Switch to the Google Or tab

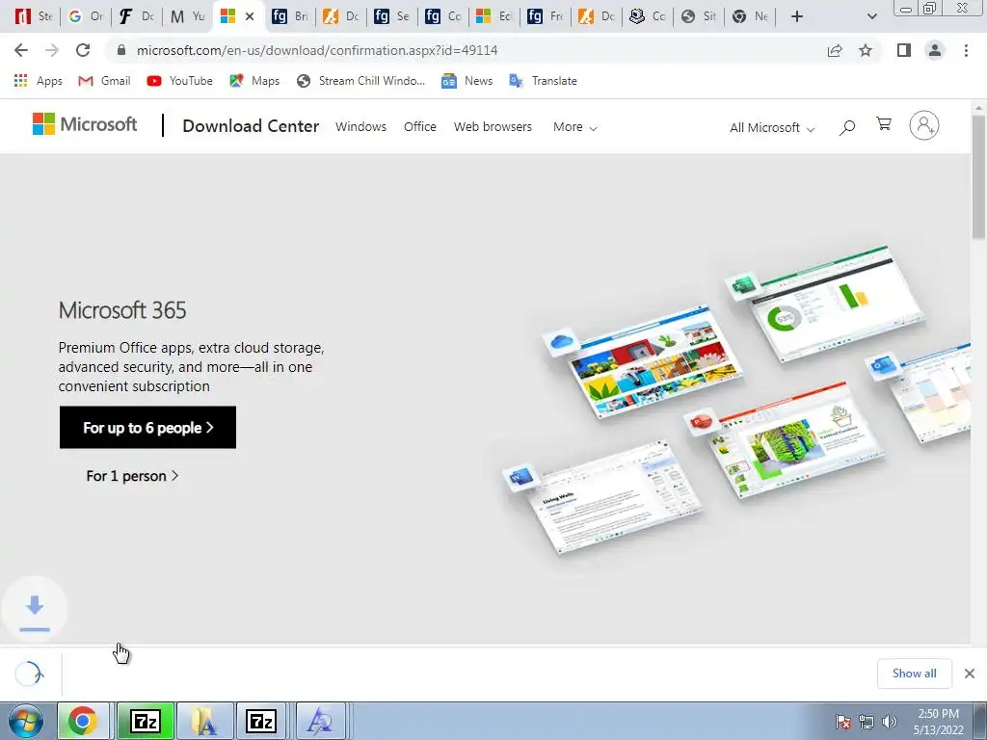(x=85, y=16)
